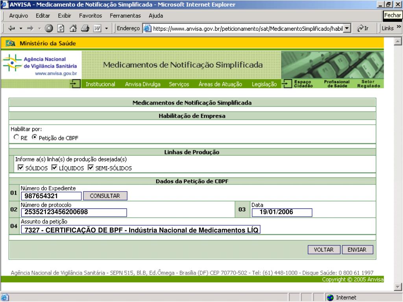Print the page with the printer icon
The height and width of the screenshot is (302, 403).
tap(85, 28)
